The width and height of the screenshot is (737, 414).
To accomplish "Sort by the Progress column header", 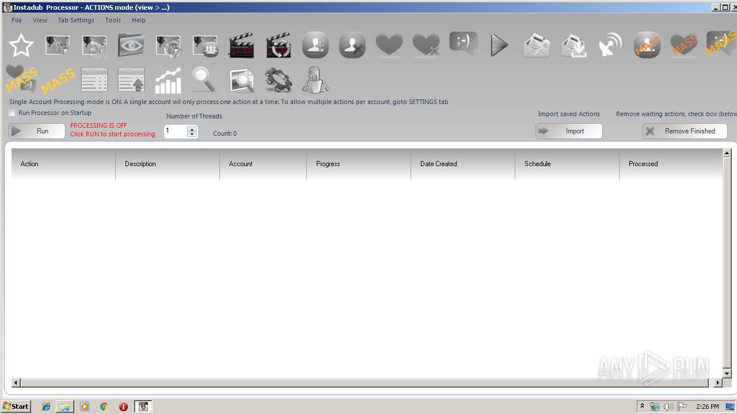I will 359,164.
